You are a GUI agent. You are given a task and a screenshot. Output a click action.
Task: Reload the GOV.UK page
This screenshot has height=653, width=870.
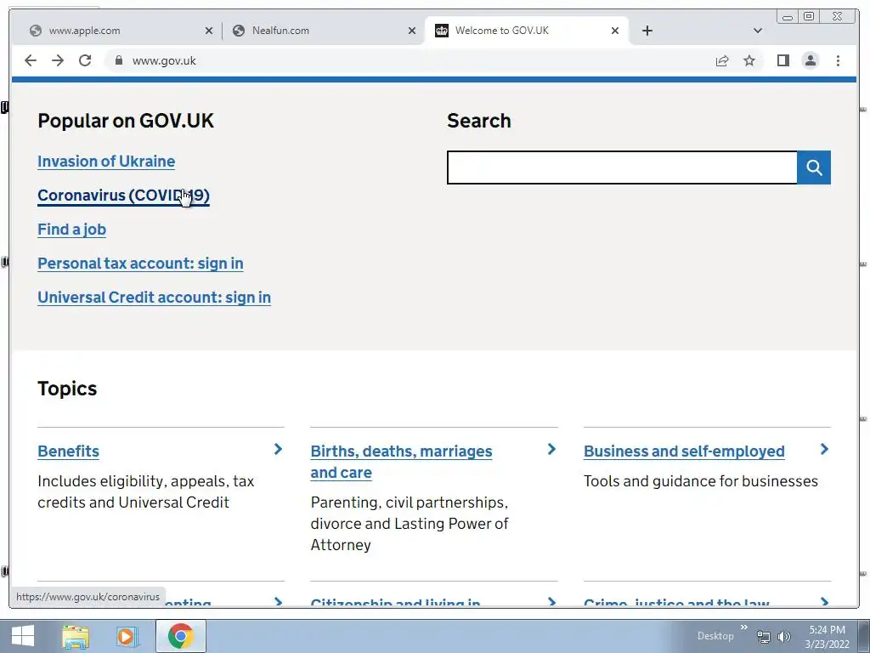point(85,60)
